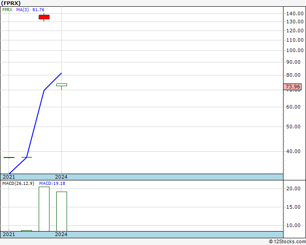Image resolution: width=306 pixels, height=245 pixels.
Task: Click the 130.00 price axis label
Action: pos(295,22)
